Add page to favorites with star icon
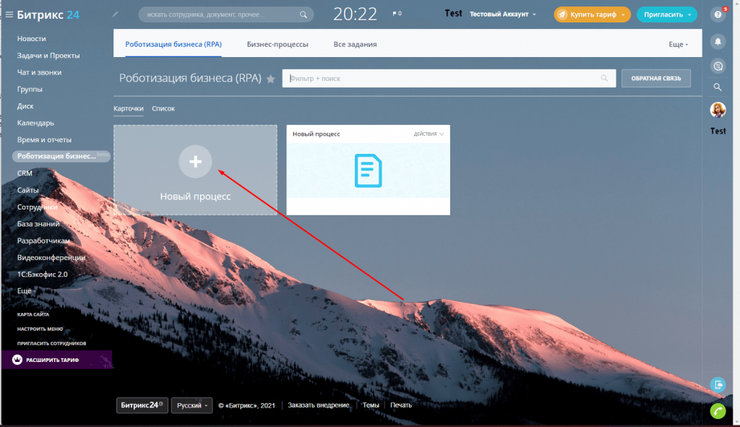This screenshot has height=427, width=740. coord(271,79)
